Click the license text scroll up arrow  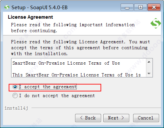[x=149, y=62]
